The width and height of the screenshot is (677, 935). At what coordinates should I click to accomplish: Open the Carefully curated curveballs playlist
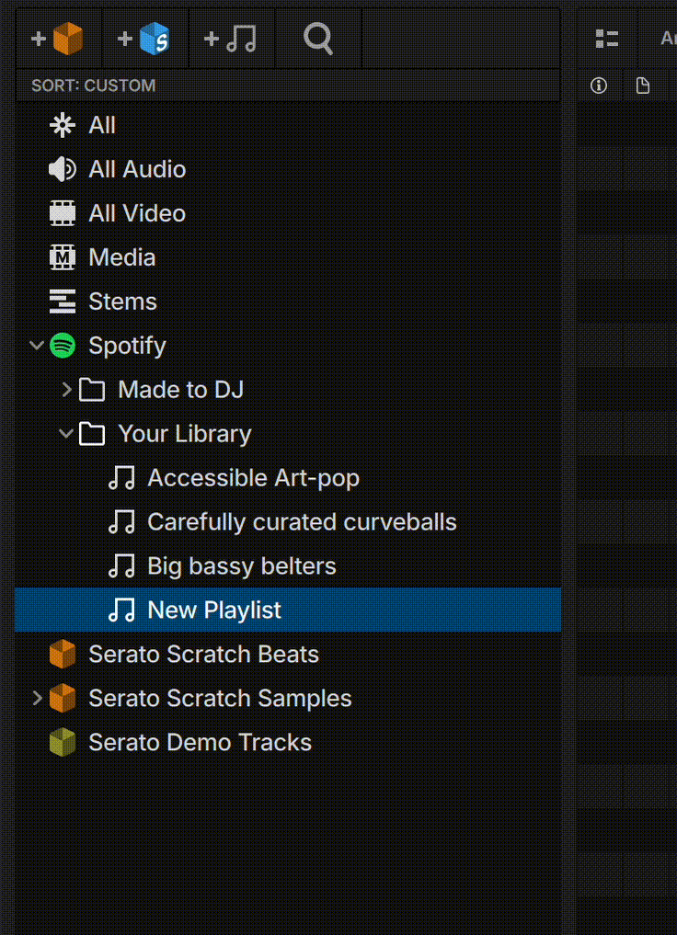[288, 522]
